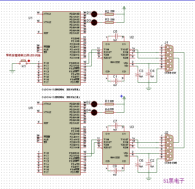Select LED D2 on microcontroller U4
The image size is (195, 189).
pos(94,104)
